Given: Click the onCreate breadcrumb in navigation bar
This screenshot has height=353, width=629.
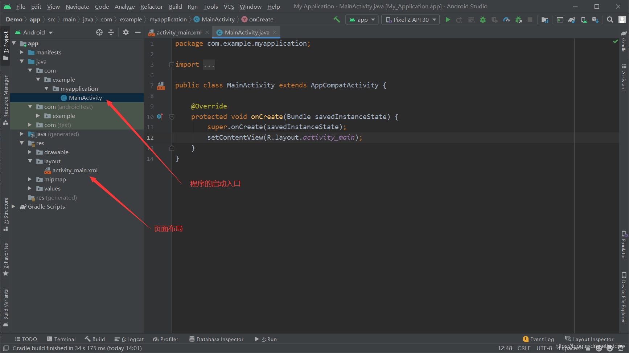Looking at the screenshot, I should (x=258, y=19).
